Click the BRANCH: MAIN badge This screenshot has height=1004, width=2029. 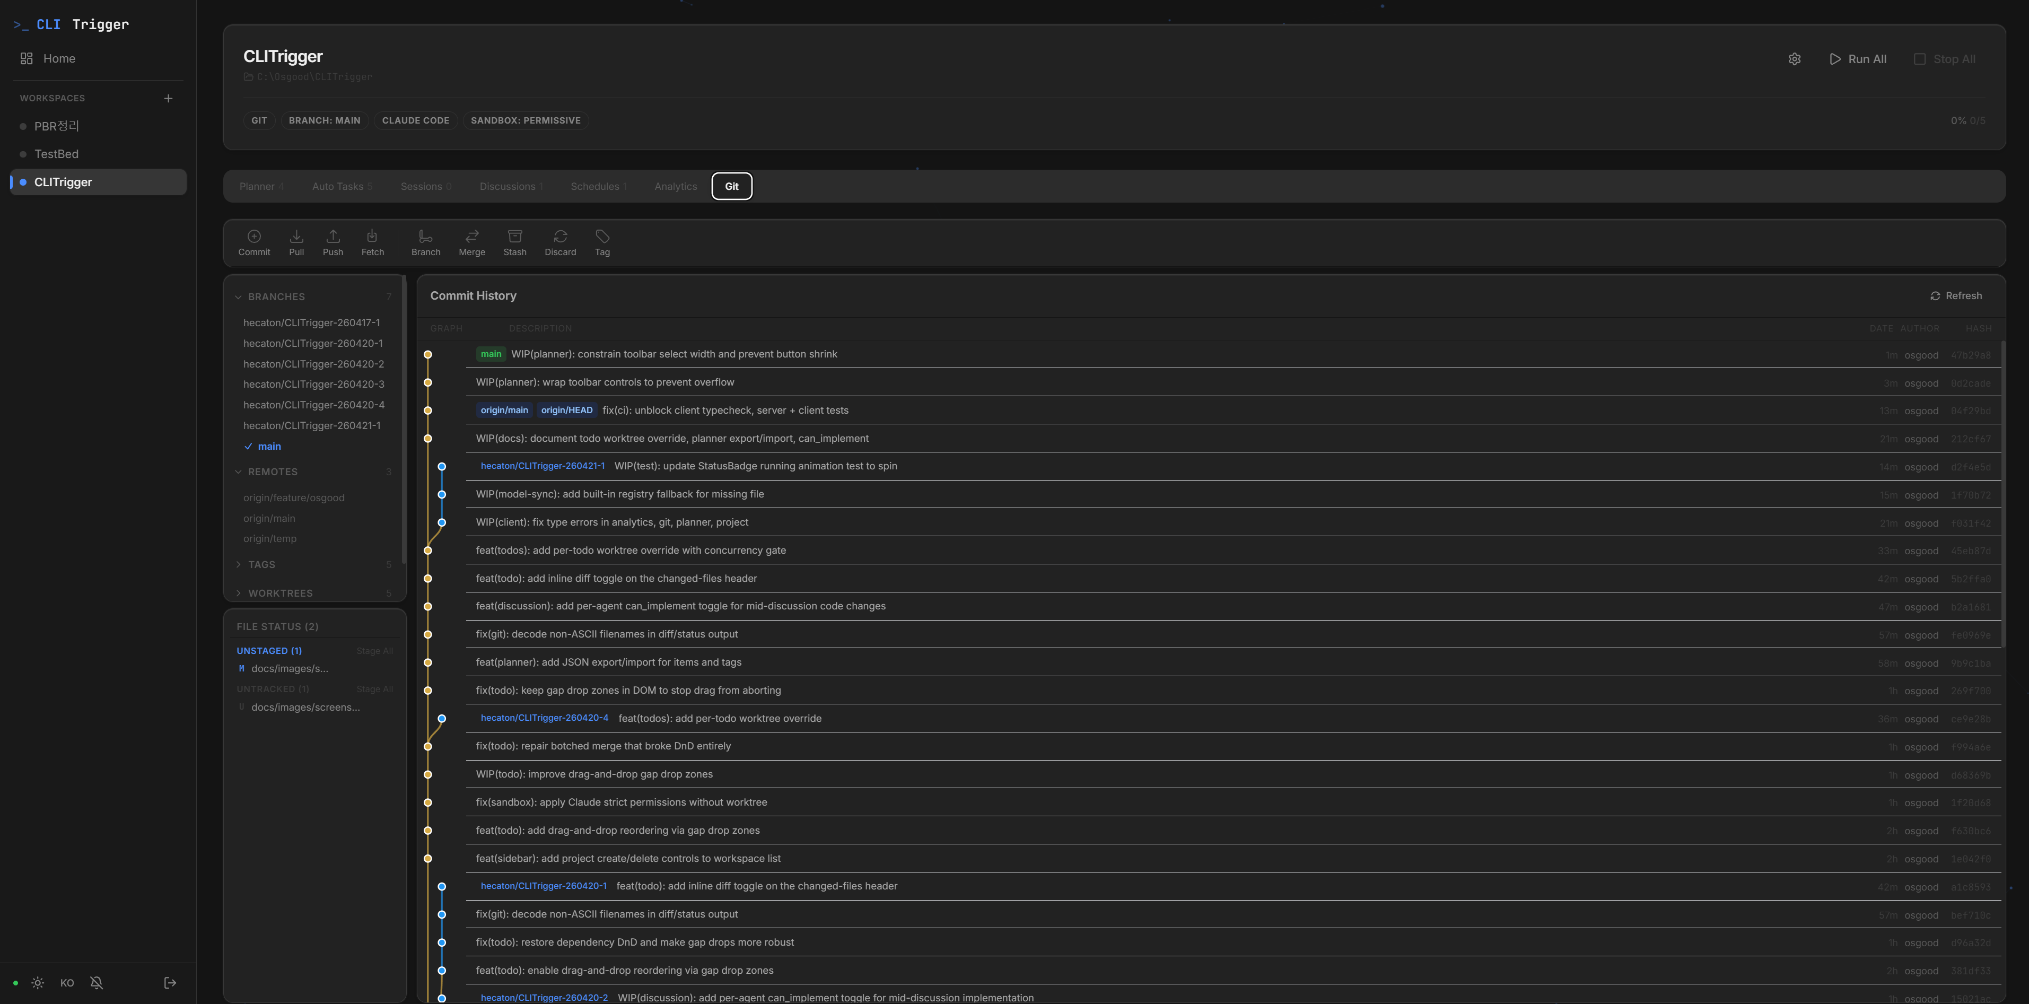tap(325, 120)
